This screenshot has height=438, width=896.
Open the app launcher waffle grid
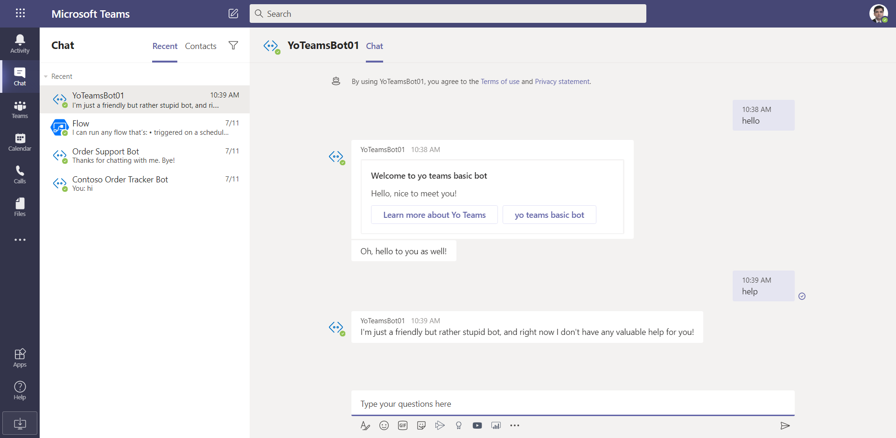pos(20,13)
